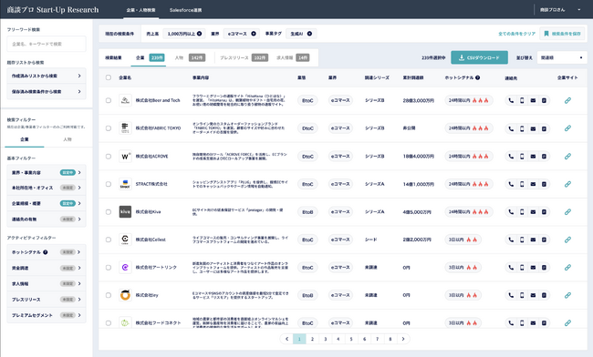593x357 pixels.
Task: Expand 企業規模・概要 filter
Action: click(x=47, y=203)
